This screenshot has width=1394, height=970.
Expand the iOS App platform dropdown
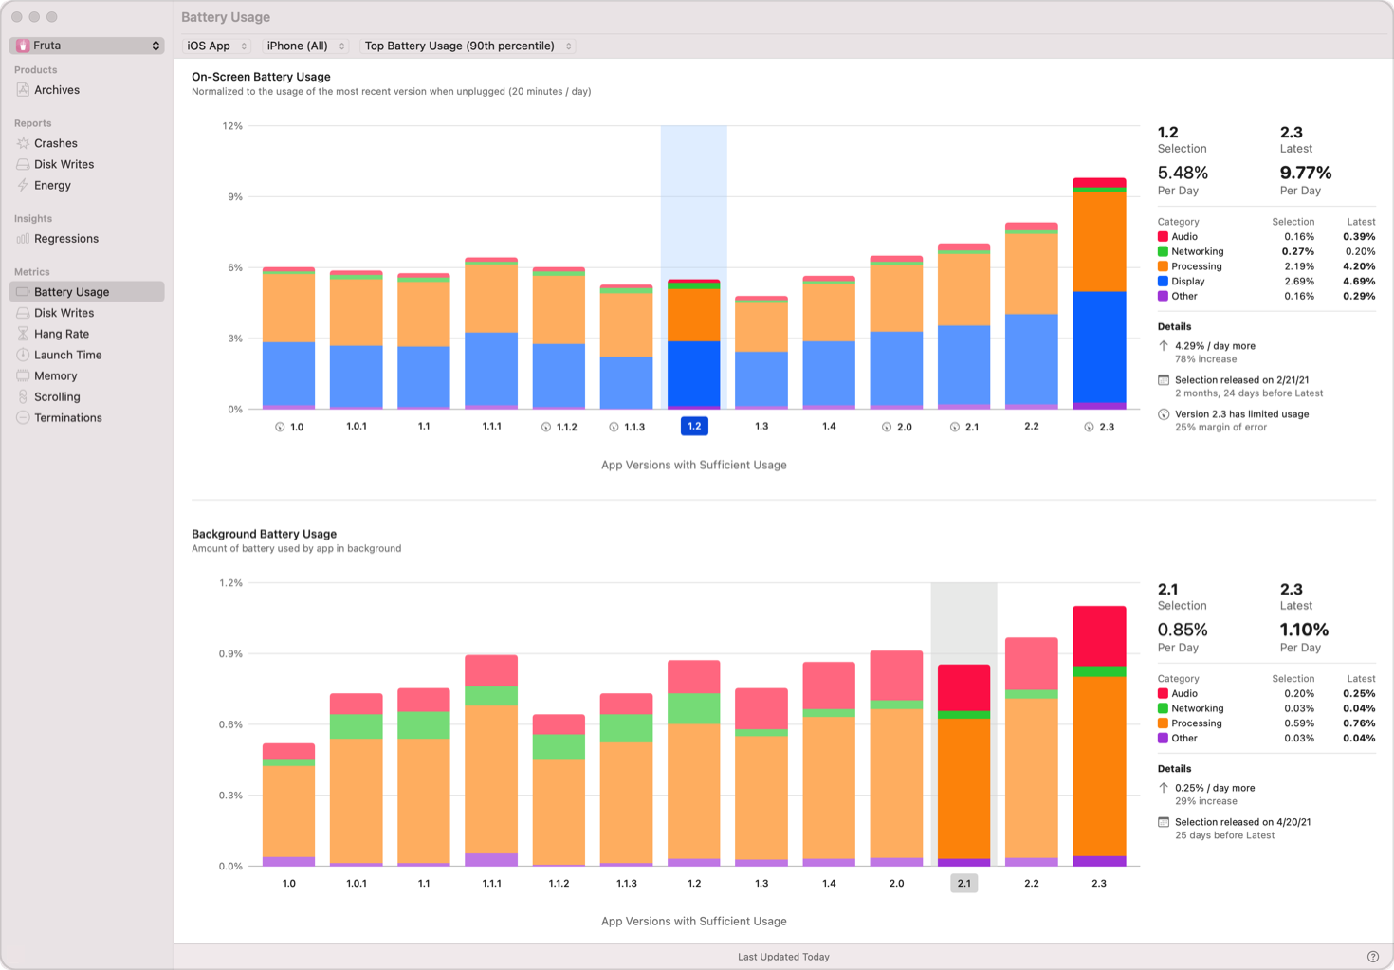(217, 46)
